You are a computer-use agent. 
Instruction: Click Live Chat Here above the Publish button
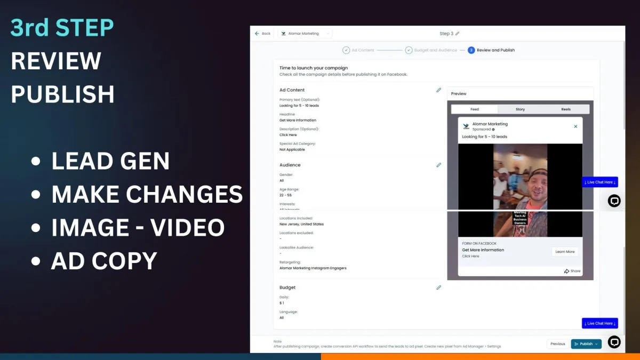[x=600, y=323]
